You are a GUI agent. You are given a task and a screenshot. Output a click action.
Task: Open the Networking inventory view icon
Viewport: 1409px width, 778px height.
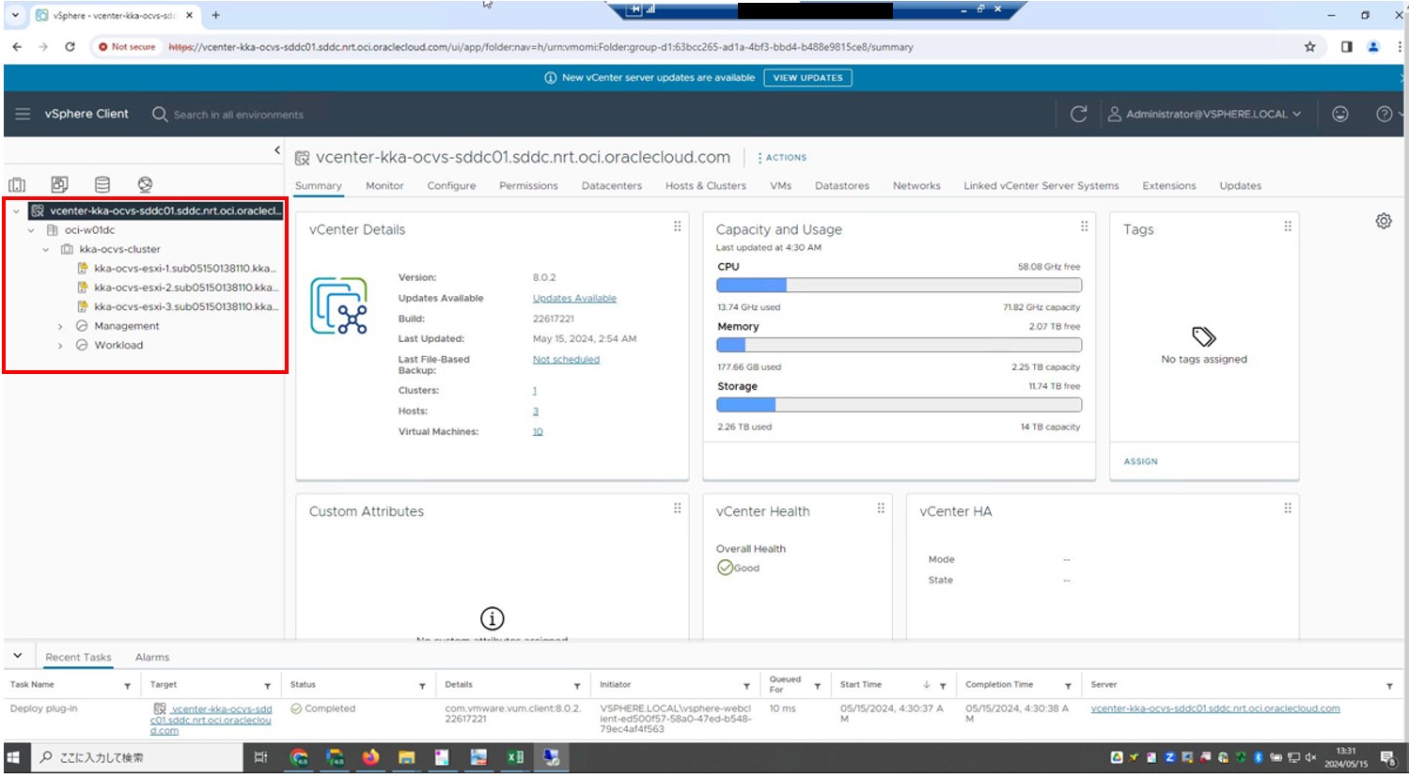(x=145, y=185)
